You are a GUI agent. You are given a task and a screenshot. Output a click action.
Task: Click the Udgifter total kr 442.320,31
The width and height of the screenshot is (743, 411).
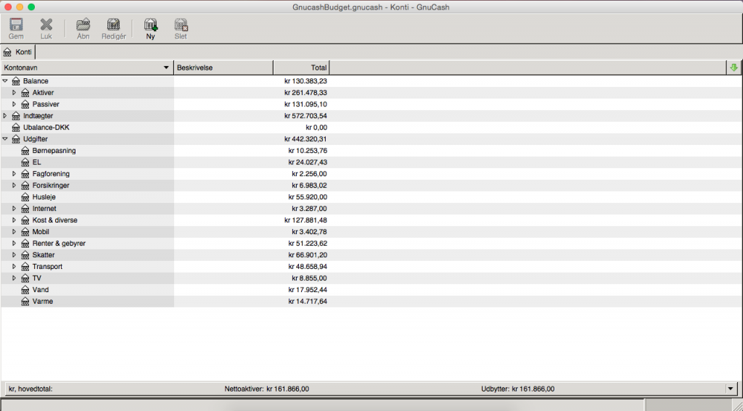pos(305,139)
